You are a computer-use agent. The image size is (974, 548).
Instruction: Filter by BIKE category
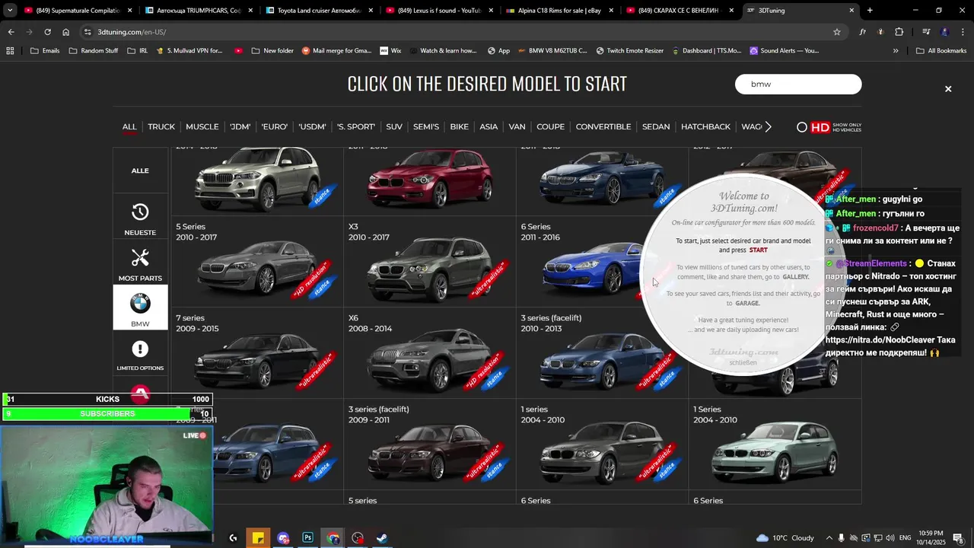460,127
